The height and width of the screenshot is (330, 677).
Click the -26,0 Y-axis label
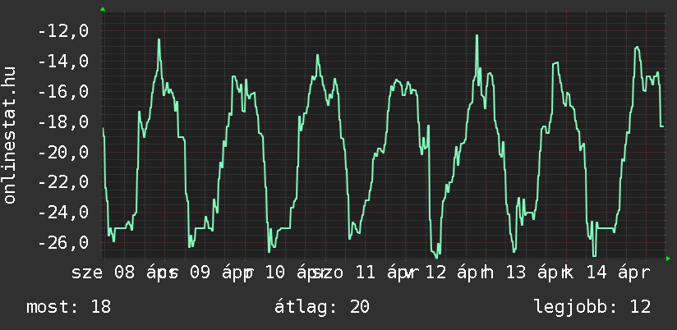click(62, 243)
